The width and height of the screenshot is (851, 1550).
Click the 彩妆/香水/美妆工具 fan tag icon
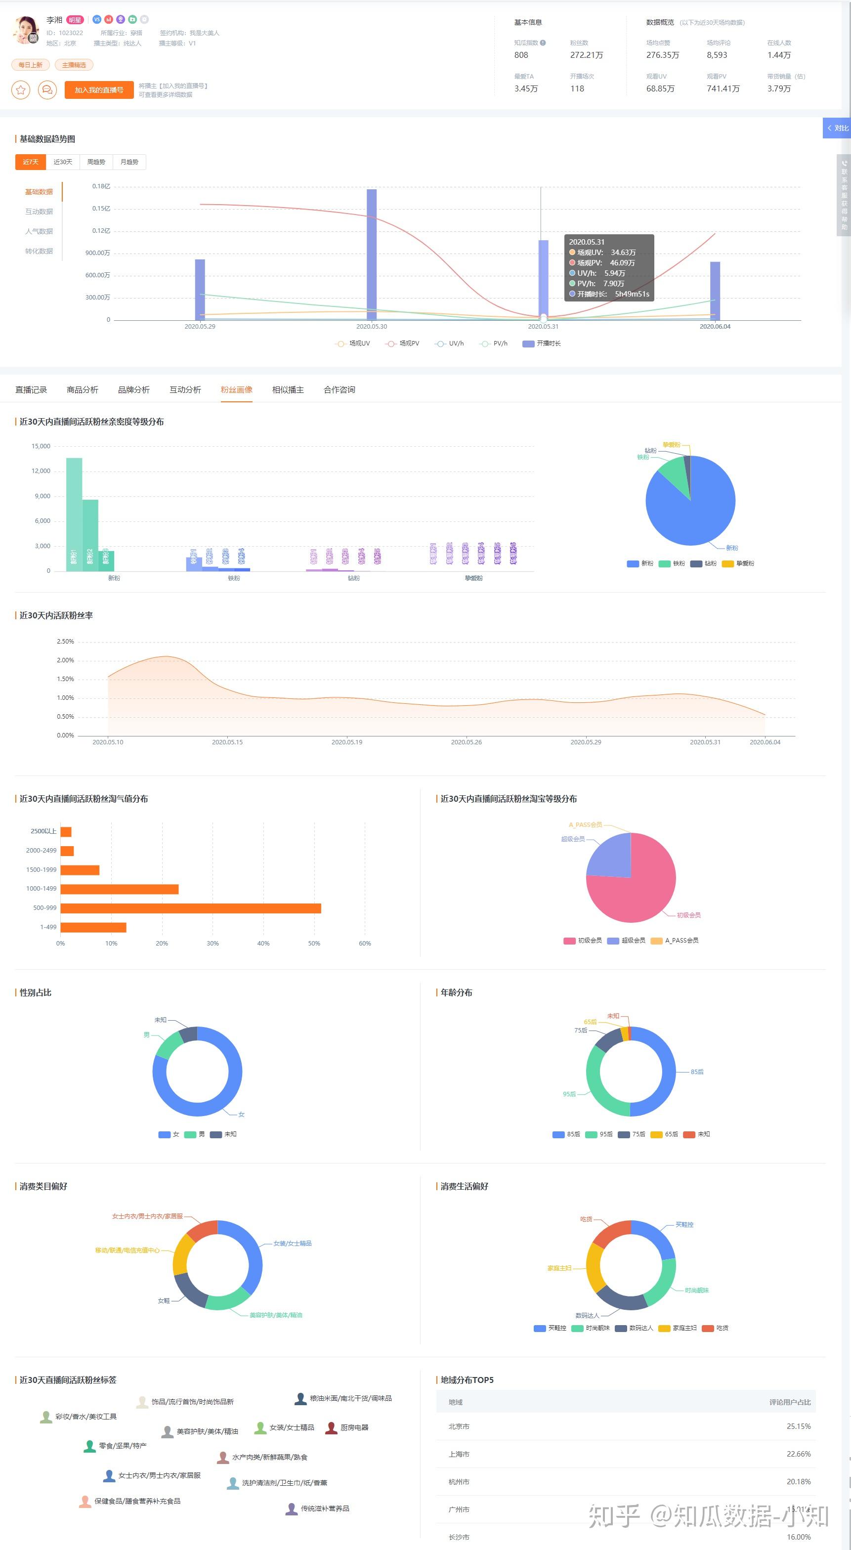[x=46, y=1417]
